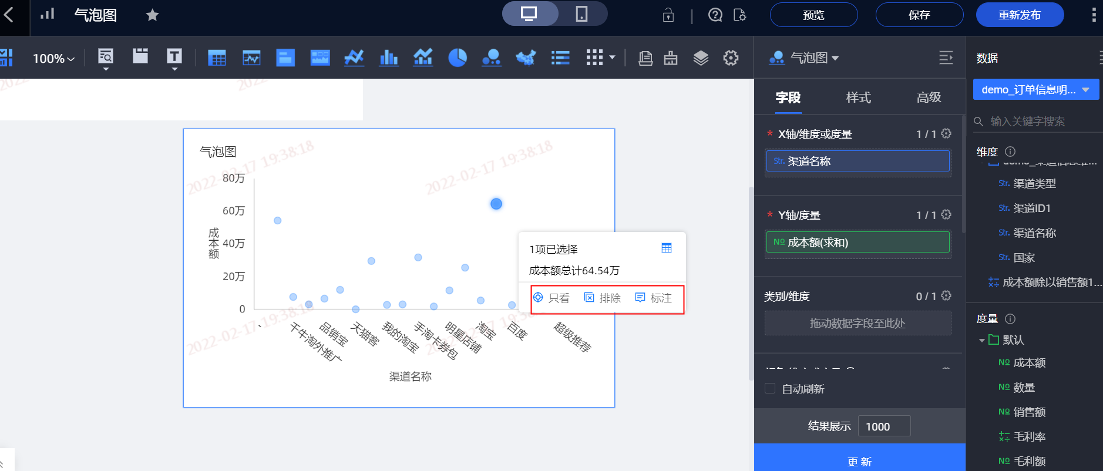Open the document settings icon in header

(740, 15)
